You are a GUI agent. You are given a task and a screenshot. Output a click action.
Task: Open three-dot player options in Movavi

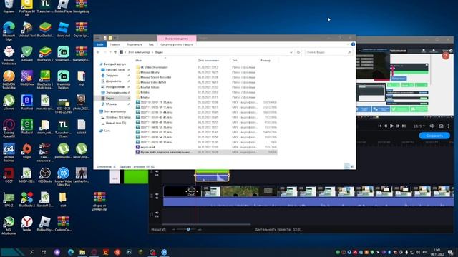[x=449, y=126]
